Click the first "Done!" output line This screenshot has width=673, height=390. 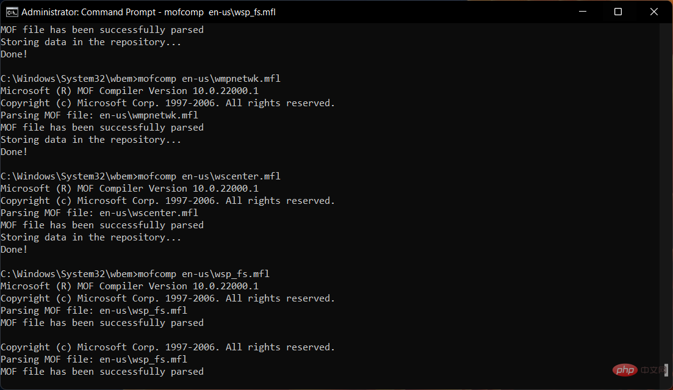pos(14,54)
